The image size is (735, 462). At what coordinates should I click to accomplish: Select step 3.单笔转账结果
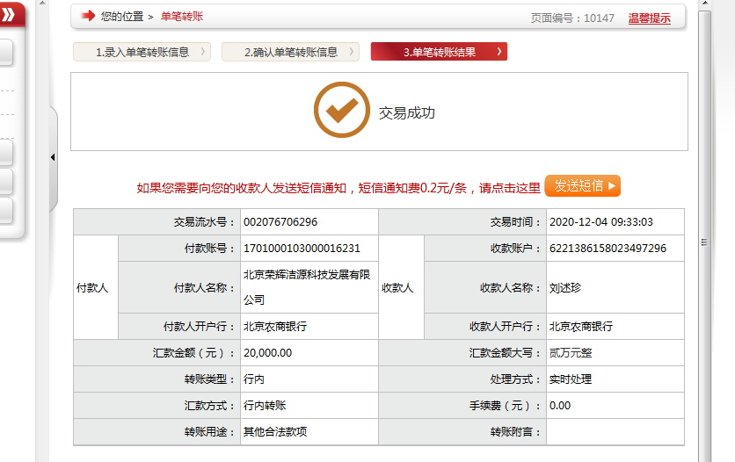439,52
